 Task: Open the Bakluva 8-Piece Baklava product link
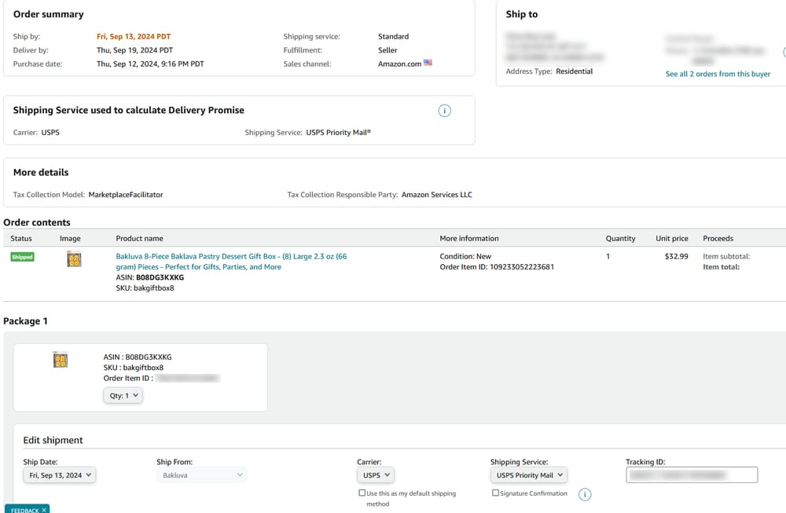point(231,262)
